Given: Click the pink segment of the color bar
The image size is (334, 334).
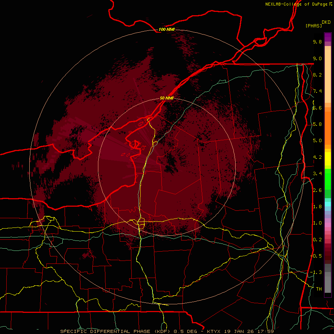Looking at the screenshot, I should (x=328, y=225).
